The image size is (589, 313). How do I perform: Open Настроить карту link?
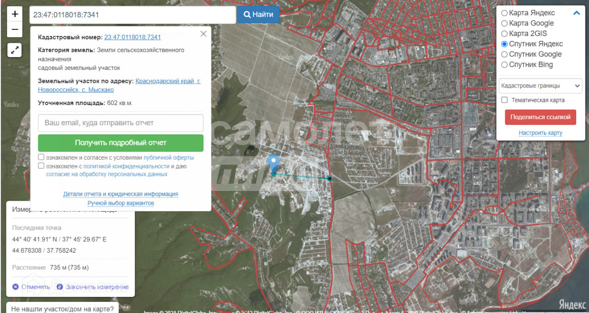(x=540, y=133)
